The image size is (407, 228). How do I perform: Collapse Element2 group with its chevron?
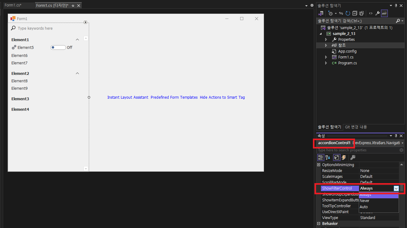tap(78, 73)
